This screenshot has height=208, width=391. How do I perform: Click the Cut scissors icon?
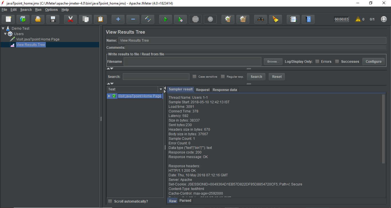coord(70,19)
